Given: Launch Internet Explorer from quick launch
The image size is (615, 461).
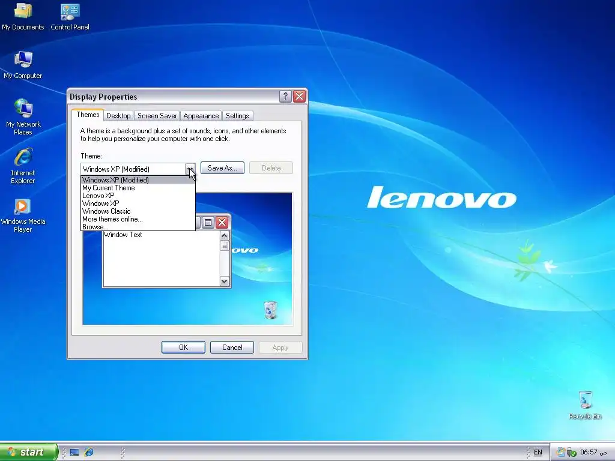Looking at the screenshot, I should coord(89,452).
